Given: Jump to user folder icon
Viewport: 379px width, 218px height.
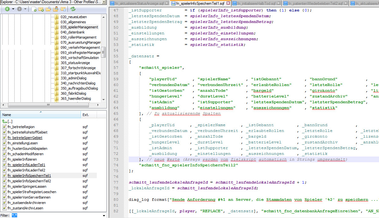Looking at the screenshot, I should tap(56, 9).
